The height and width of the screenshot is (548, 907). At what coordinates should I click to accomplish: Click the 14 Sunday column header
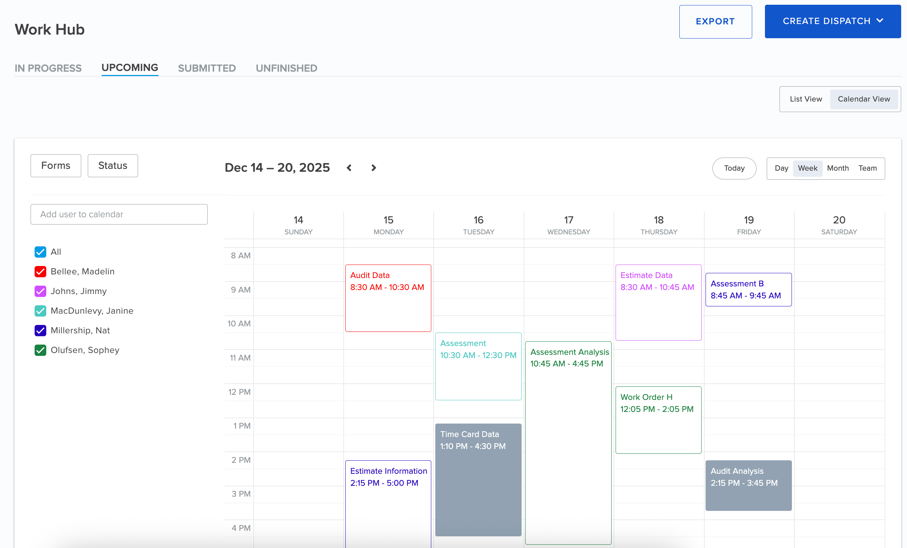click(298, 225)
